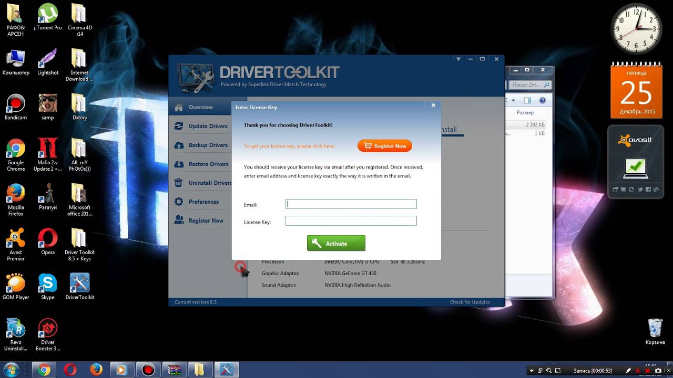Focus the License Key input field
The height and width of the screenshot is (378, 673).
coord(351,221)
